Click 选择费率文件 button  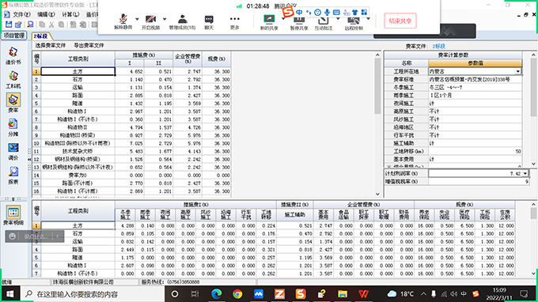[x=51, y=45]
